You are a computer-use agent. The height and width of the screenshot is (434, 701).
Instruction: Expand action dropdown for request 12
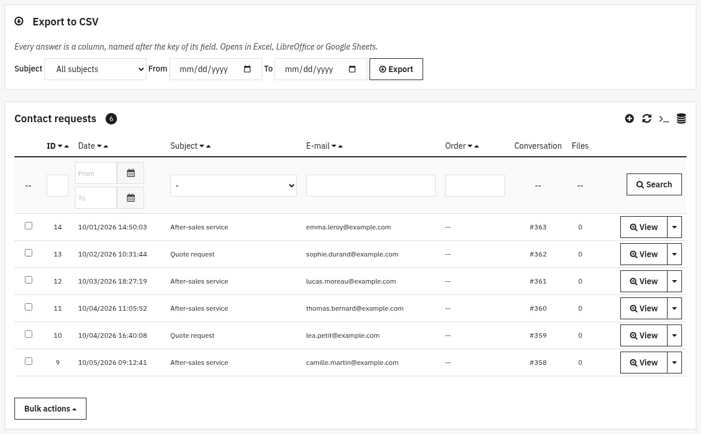[674, 281]
